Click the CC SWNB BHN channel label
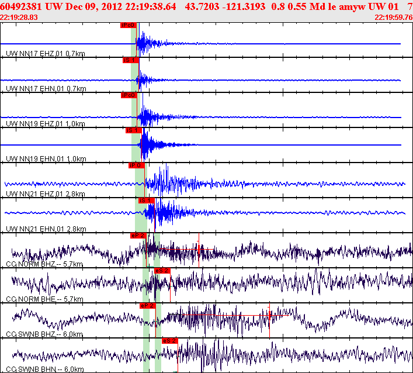The image size is (413, 373). coord(45,369)
